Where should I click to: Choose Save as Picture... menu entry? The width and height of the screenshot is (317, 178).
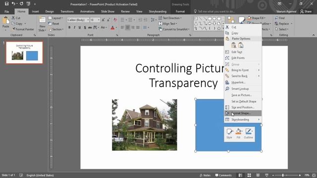(x=243, y=95)
